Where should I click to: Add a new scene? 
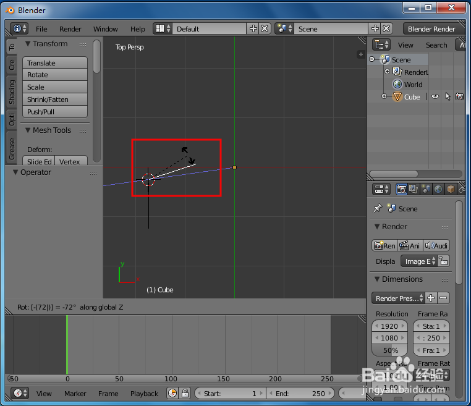coord(375,29)
